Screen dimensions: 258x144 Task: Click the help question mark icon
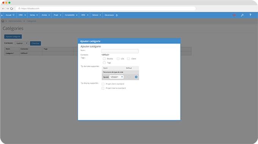pos(250,15)
